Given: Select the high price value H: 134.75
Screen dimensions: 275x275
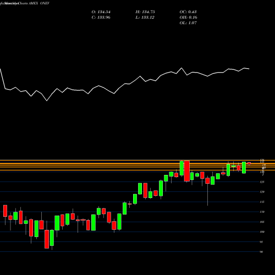Looking at the screenshot, I should (145, 12).
